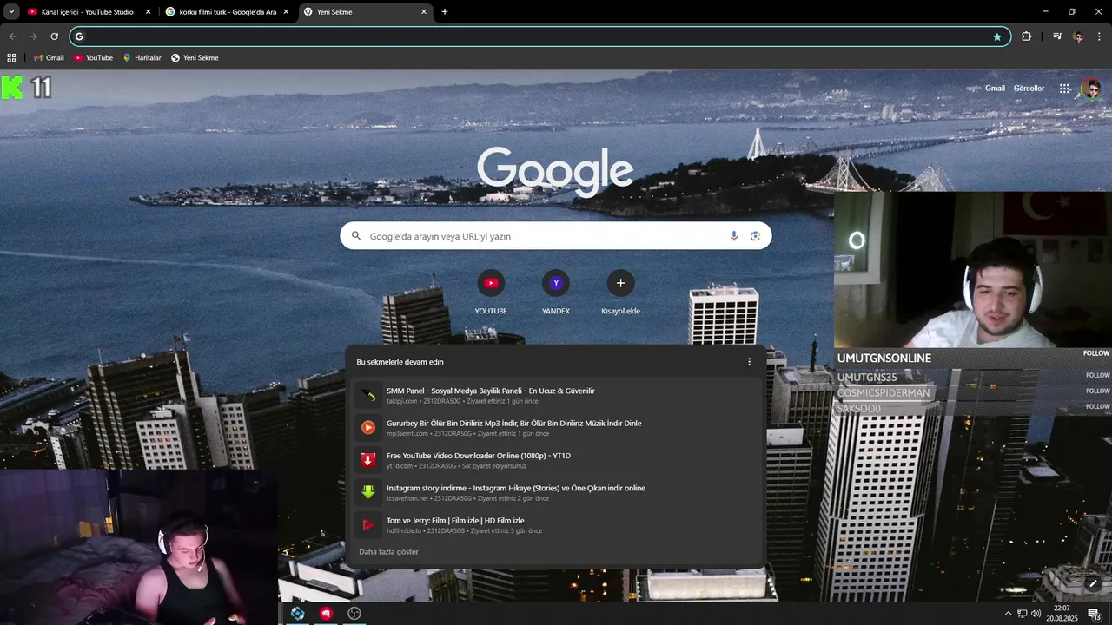Open Gururbey Bir Ölür Bin Diriliriz Mp3 entry
Viewport: 1112px width, 625px height.
pyautogui.click(x=556, y=428)
